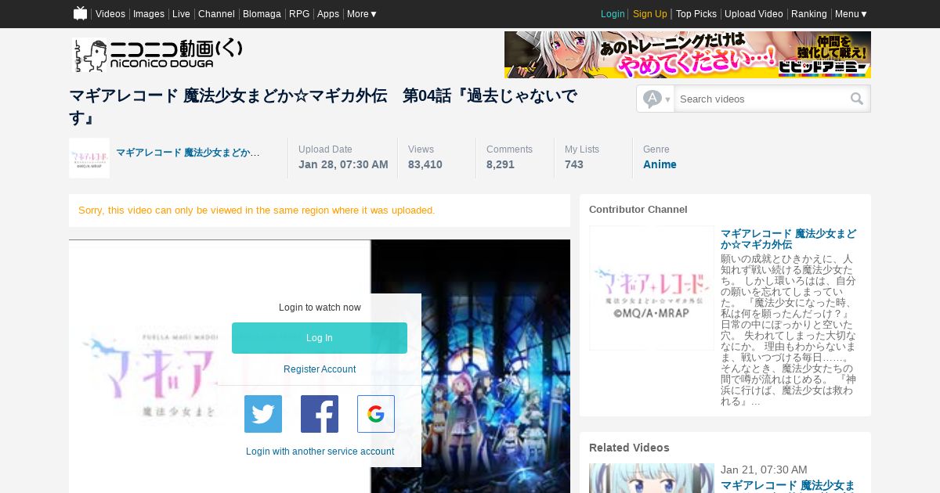940x493 pixels.
Task: Click the uploader channel name beside thumbnail
Action: (188, 153)
